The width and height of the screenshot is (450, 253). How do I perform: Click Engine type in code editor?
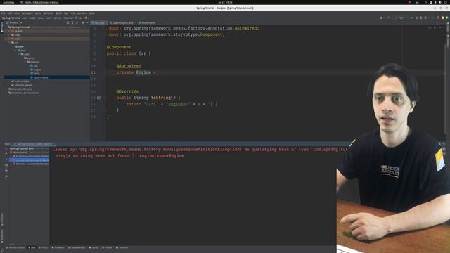tap(143, 72)
